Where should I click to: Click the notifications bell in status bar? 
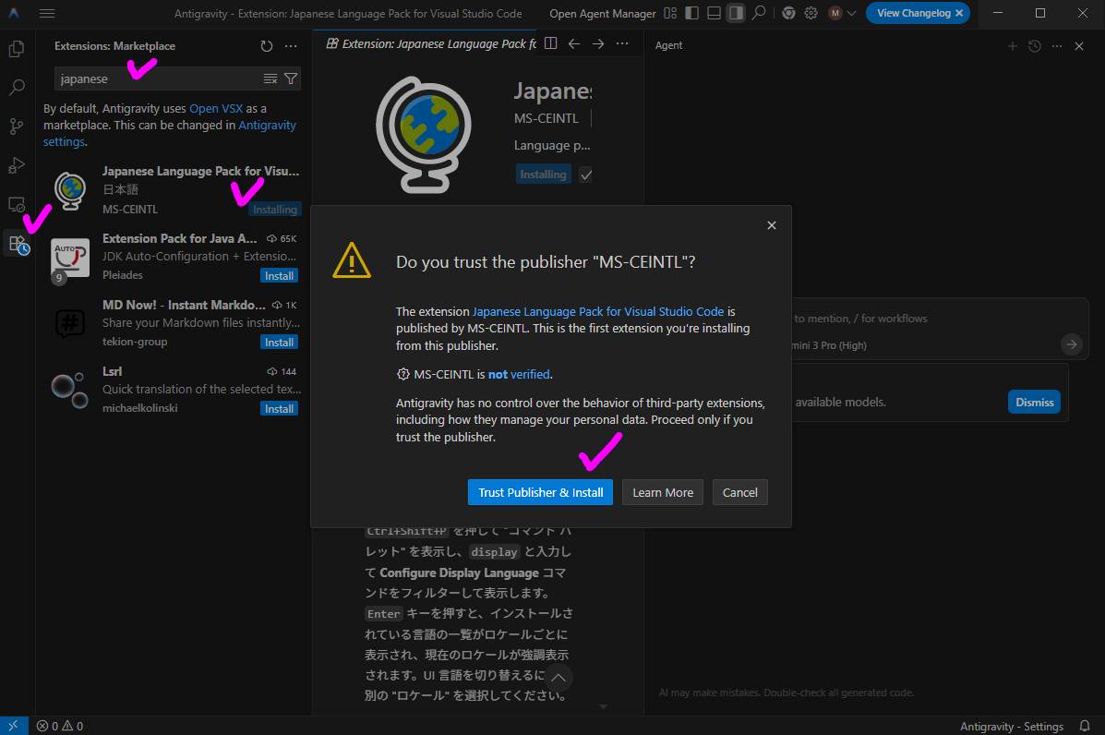(1085, 726)
